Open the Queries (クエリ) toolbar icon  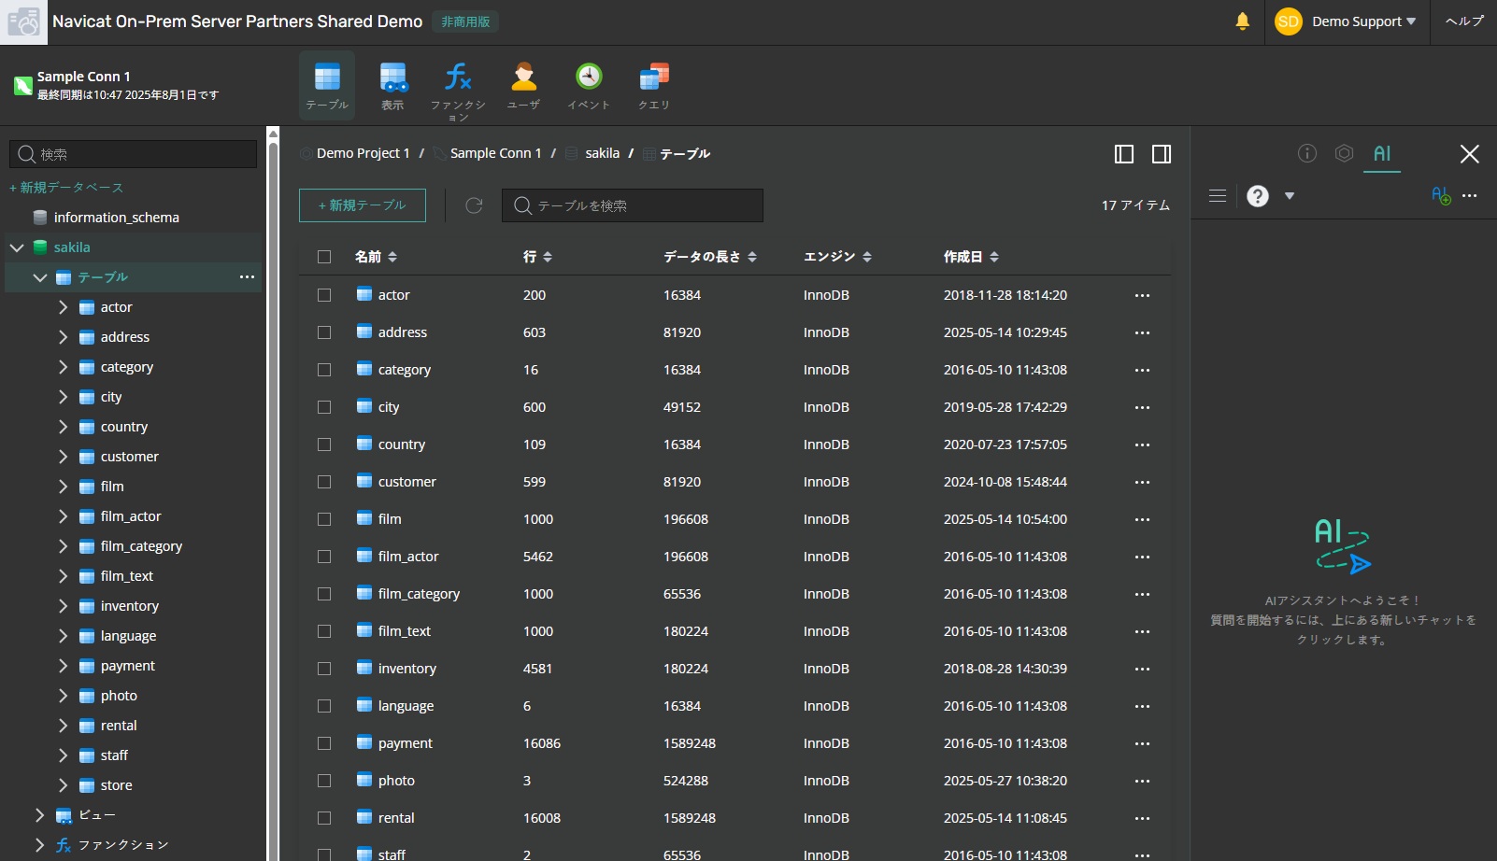click(654, 85)
